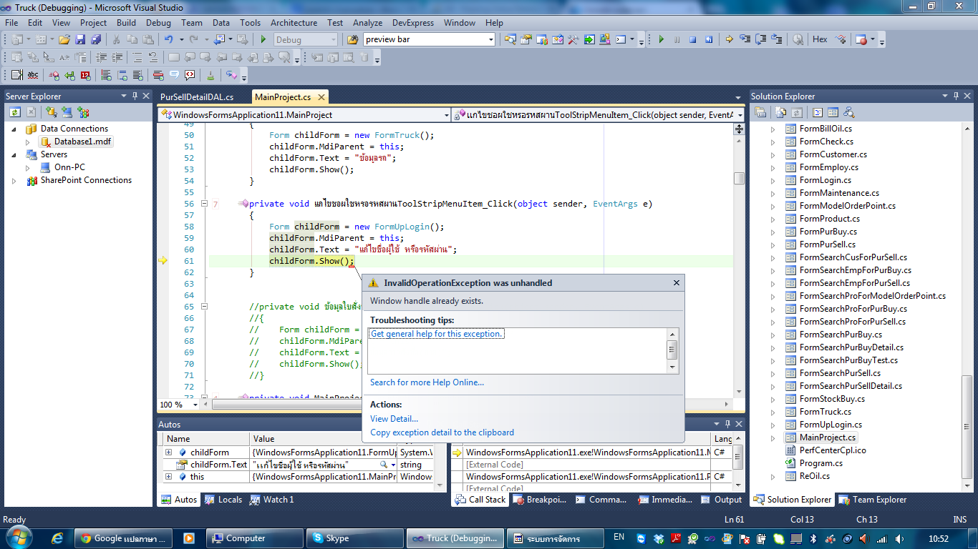Open the DevExpress menu

413,22
